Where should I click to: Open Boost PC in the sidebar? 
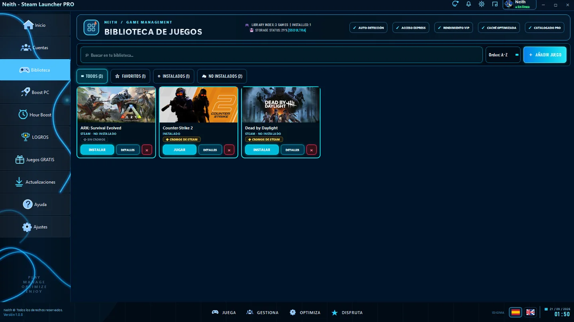point(35,92)
